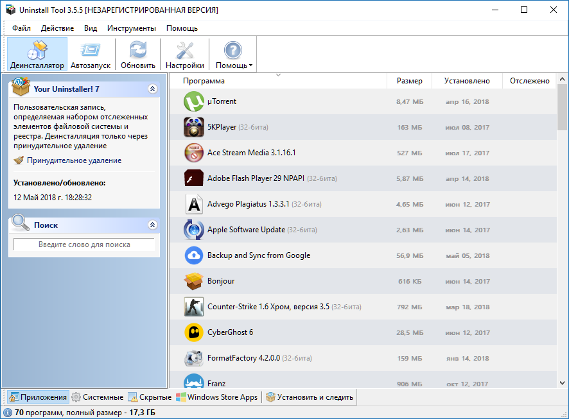This screenshot has height=419, width=569.
Task: Collapse the Your Uninstaller! 7 panel
Action: pos(152,89)
